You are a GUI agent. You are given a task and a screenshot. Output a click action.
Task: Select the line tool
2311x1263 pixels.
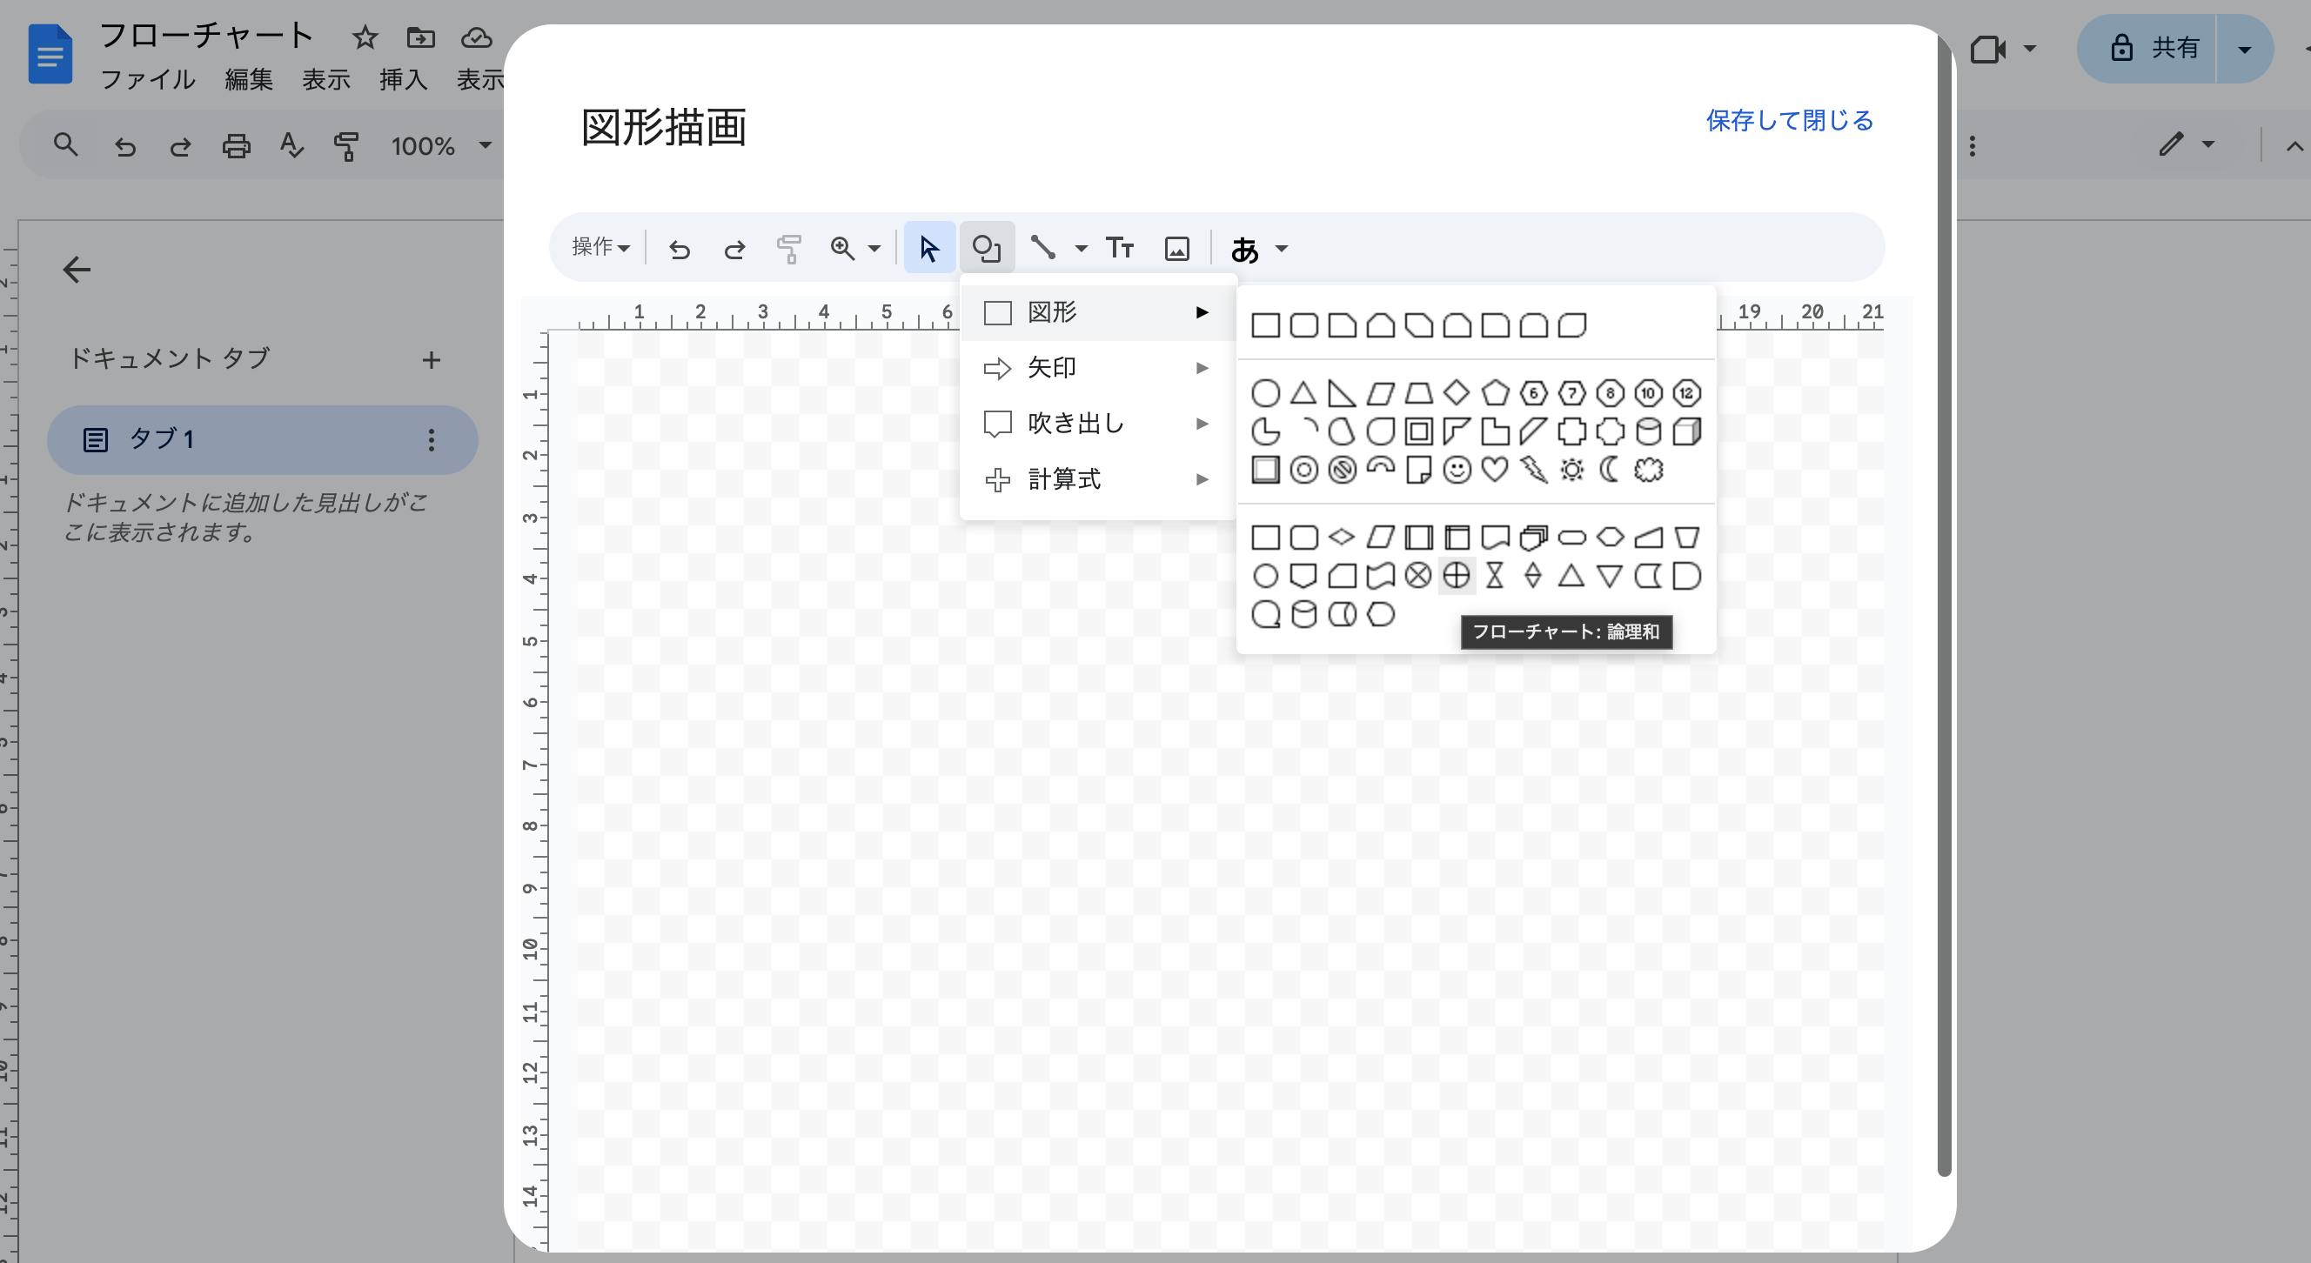point(1042,249)
